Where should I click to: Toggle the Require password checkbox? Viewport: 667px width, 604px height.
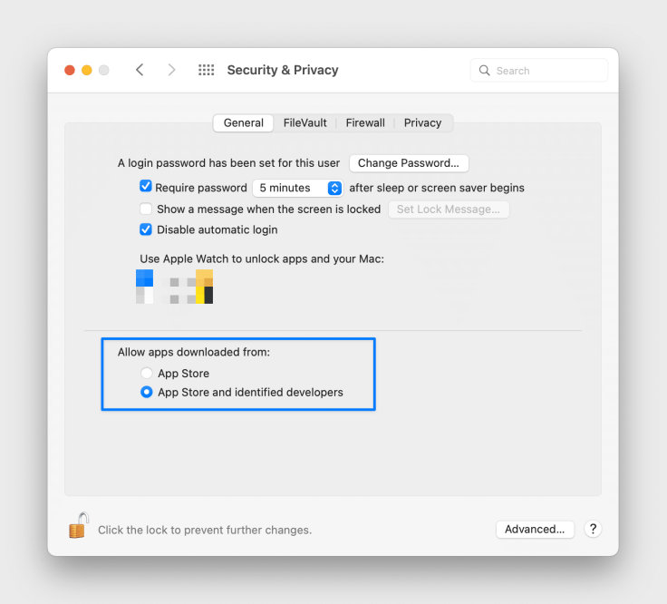(146, 187)
